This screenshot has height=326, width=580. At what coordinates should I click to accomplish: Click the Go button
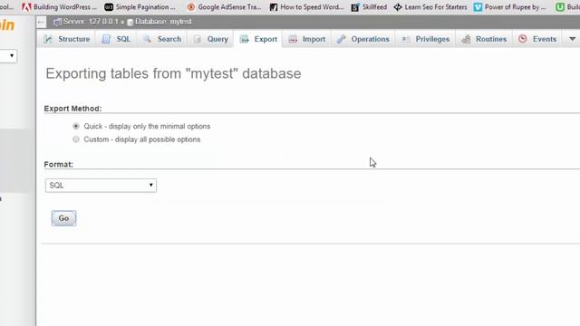[x=63, y=218]
